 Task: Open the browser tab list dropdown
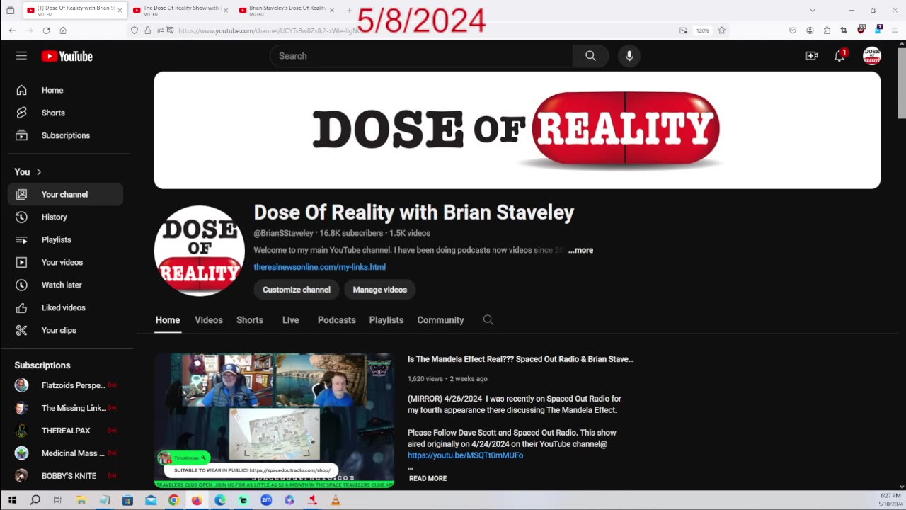tap(813, 10)
